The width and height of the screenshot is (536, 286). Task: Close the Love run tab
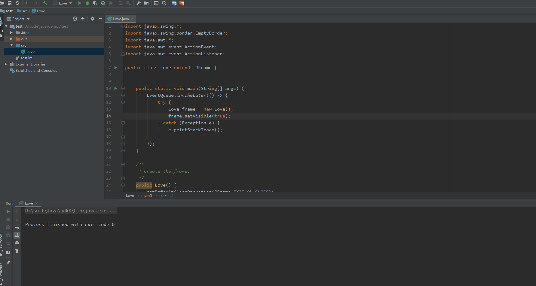[36, 203]
